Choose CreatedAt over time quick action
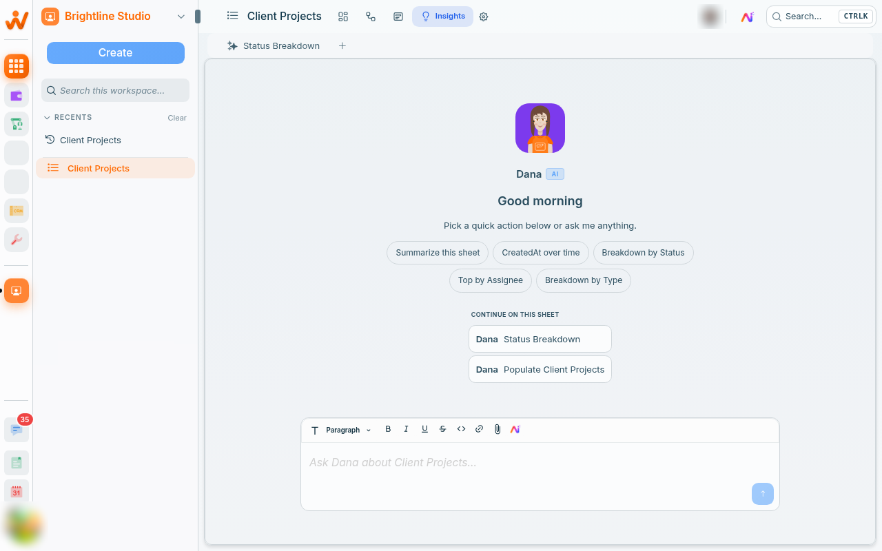 (541, 253)
